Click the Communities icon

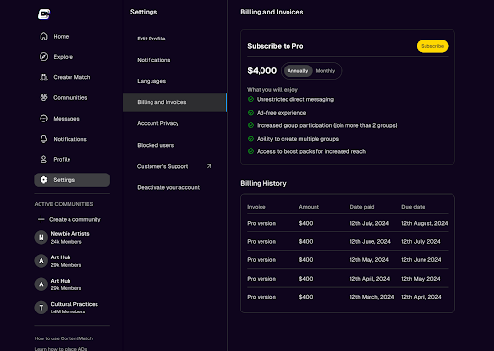pyautogui.click(x=43, y=97)
